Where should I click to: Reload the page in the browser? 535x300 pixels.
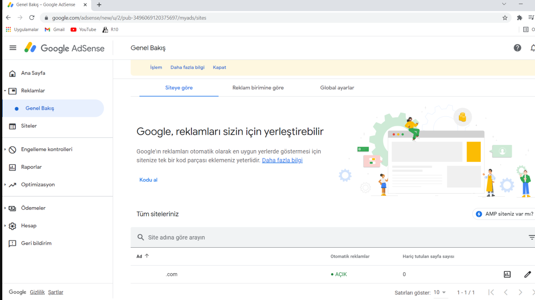[x=32, y=18]
